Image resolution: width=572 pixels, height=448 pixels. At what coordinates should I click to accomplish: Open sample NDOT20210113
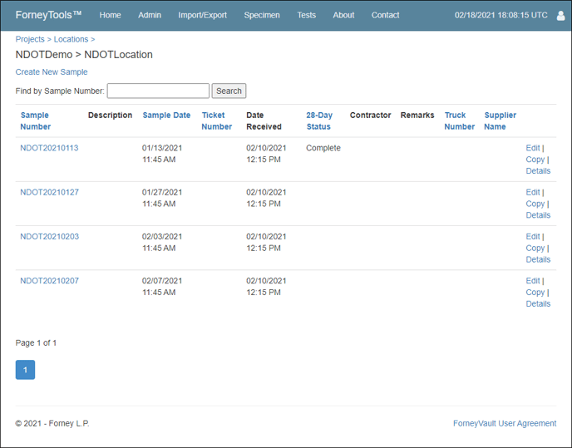pos(49,148)
